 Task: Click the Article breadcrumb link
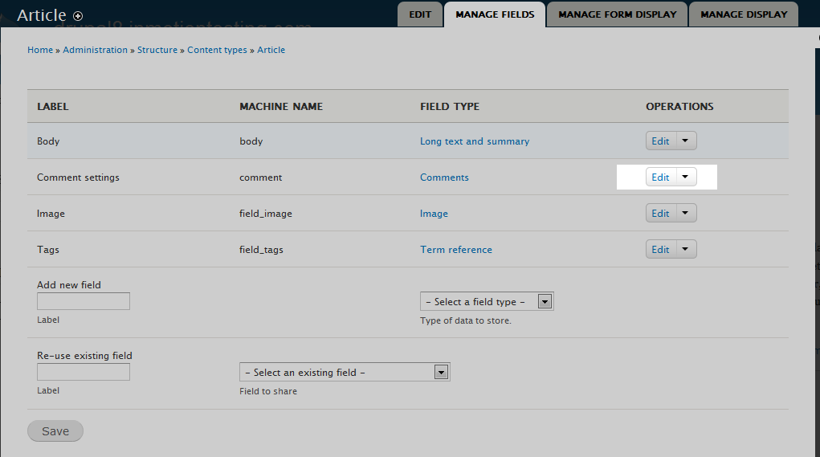pos(271,50)
